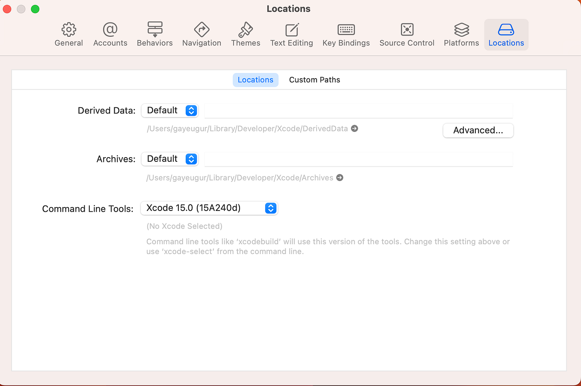This screenshot has width=581, height=386.
Task: Open the Navigation settings pane
Action: 202,35
